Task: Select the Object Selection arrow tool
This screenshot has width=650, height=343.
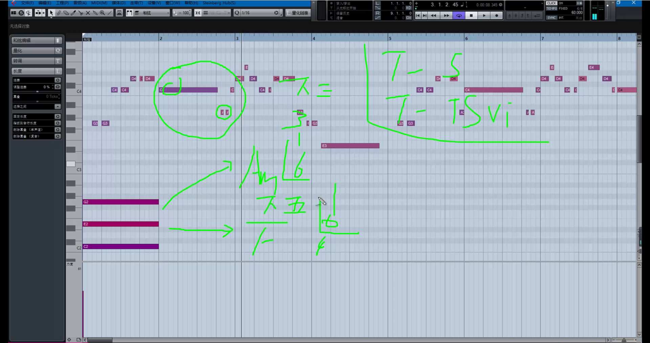Action: point(51,13)
